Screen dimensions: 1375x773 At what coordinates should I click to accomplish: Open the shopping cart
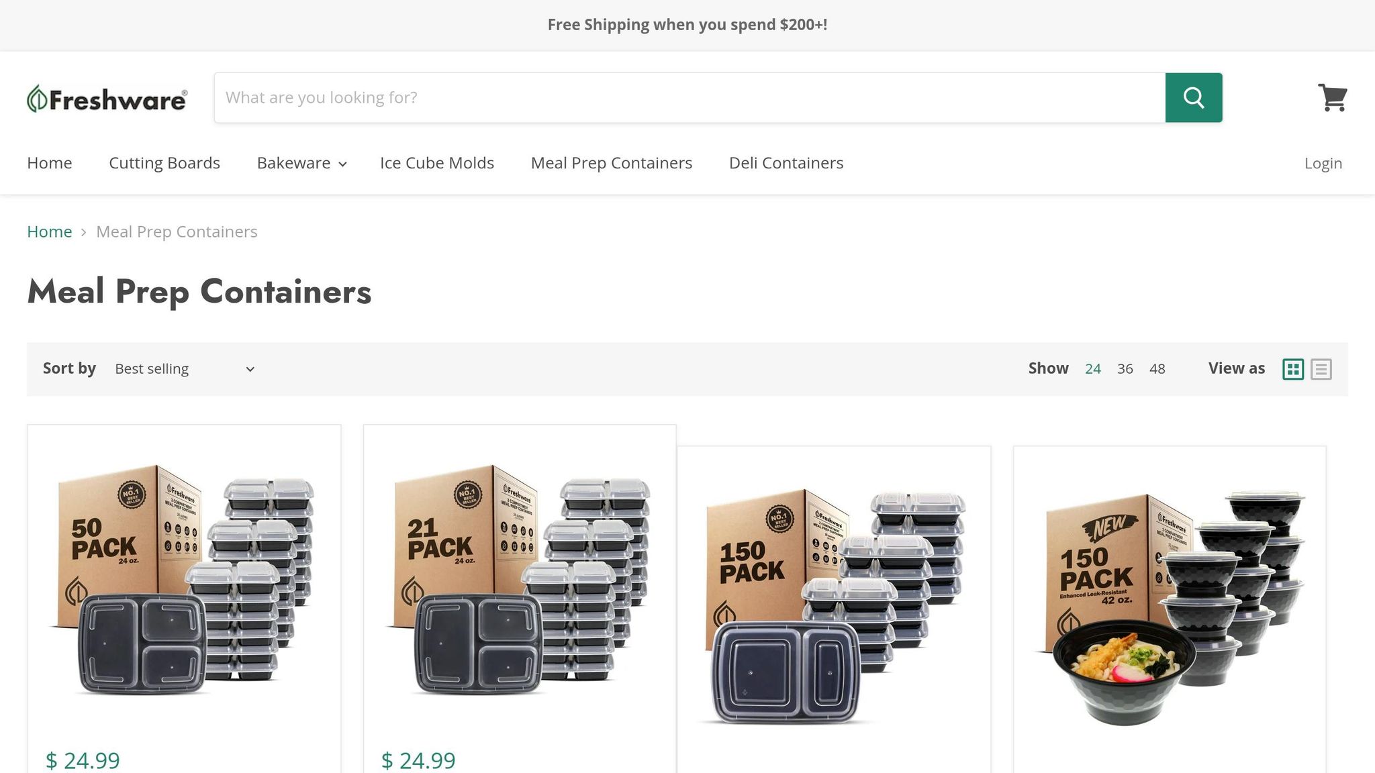coord(1332,98)
